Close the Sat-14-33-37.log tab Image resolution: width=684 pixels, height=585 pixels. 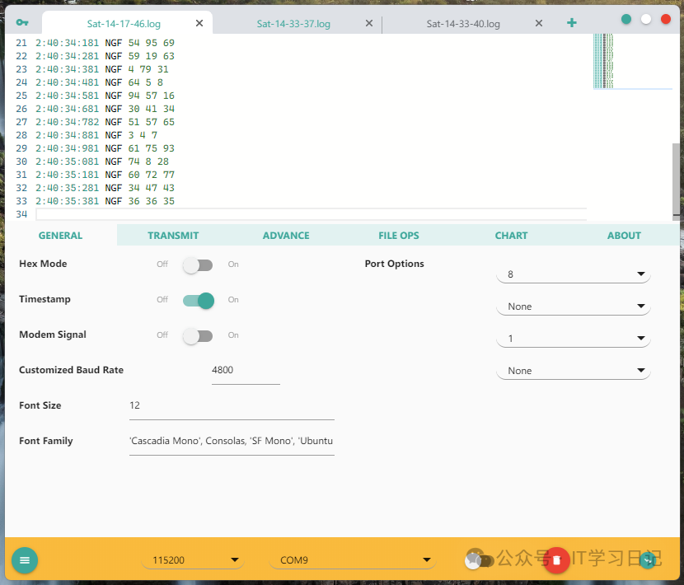369,23
